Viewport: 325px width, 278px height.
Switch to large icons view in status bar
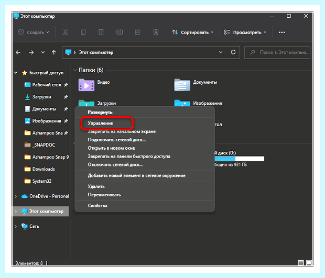[309, 263]
